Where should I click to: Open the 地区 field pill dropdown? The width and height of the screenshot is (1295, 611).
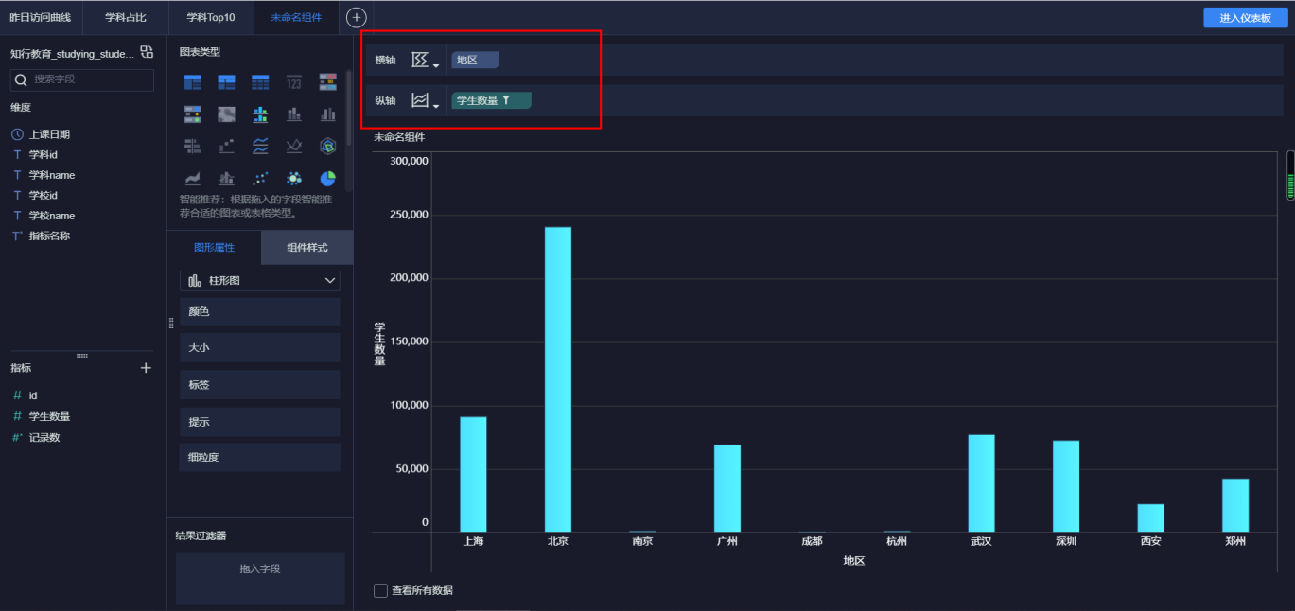[x=475, y=60]
